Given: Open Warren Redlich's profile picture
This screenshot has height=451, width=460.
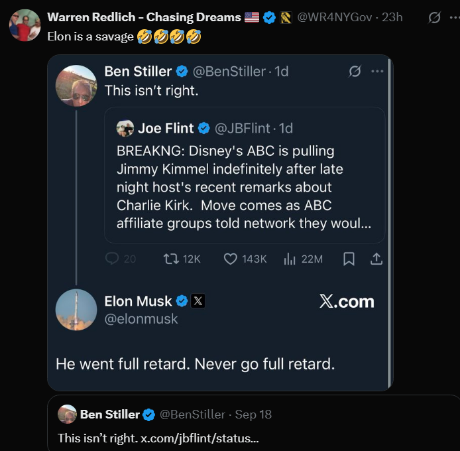Looking at the screenshot, I should pos(25,26).
